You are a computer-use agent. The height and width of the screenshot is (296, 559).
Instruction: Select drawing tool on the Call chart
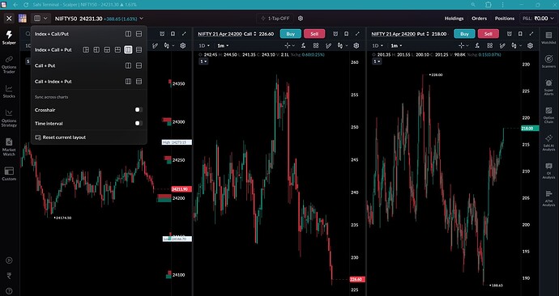coord(329,45)
